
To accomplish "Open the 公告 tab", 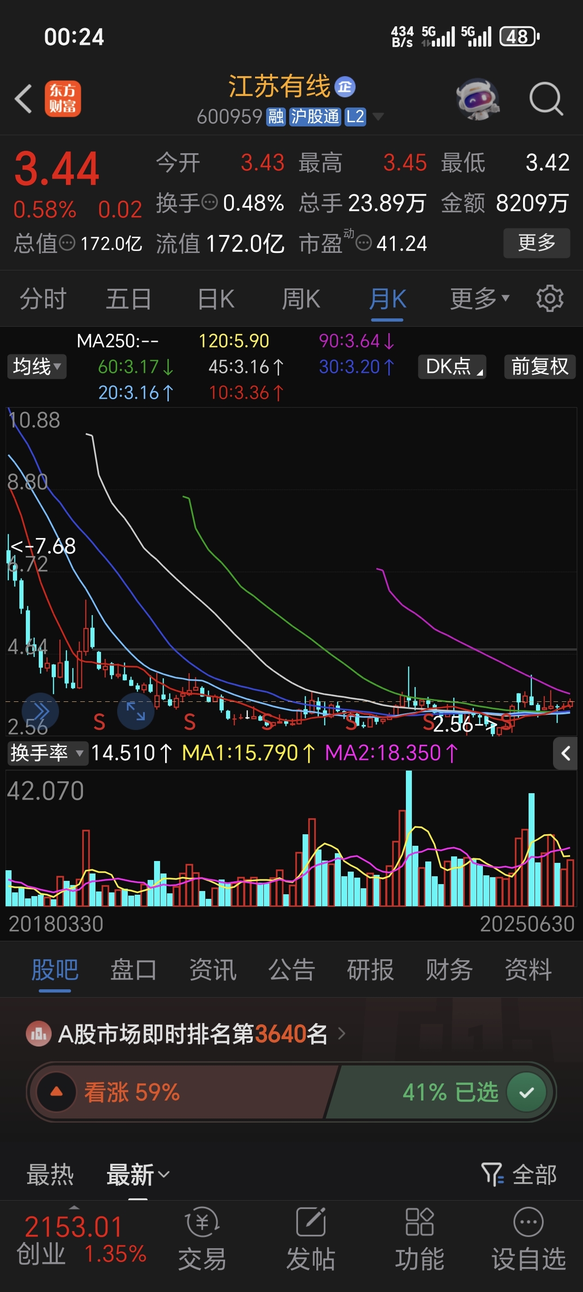I will coord(291,969).
